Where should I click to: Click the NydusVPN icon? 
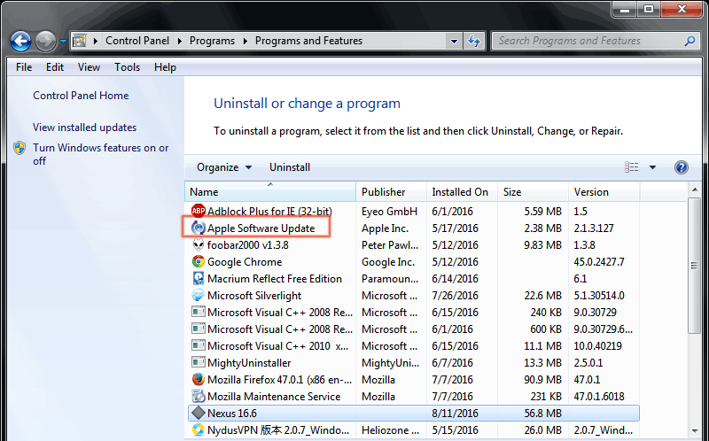pyautogui.click(x=198, y=429)
